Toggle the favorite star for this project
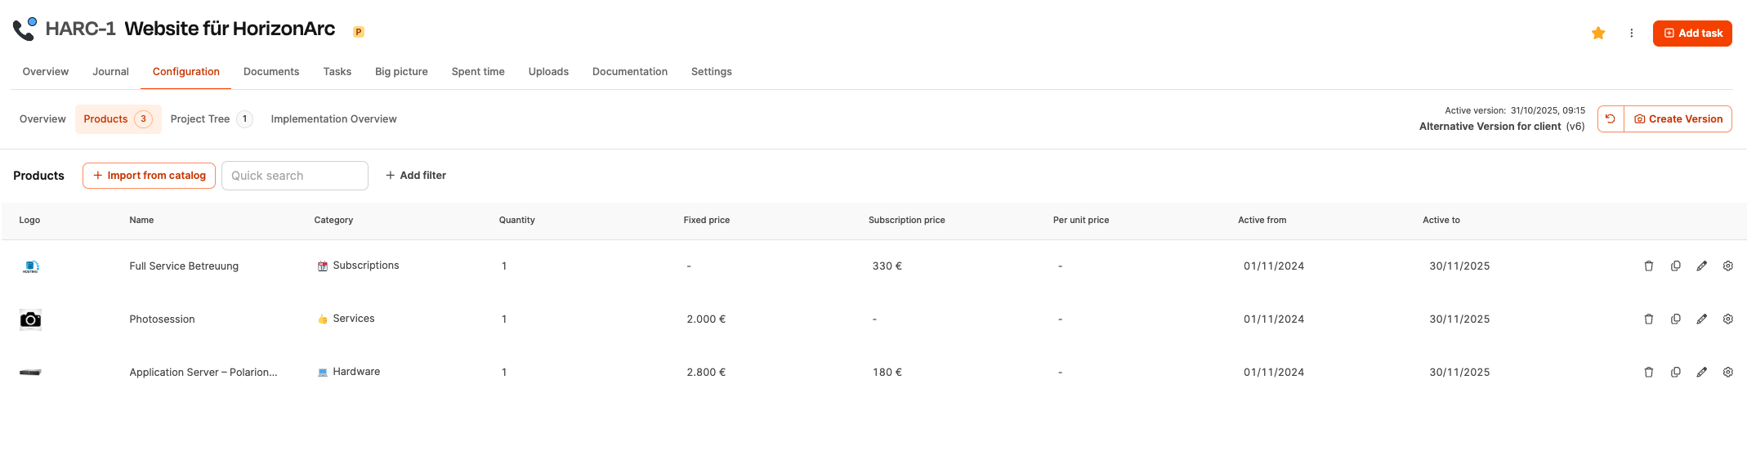1747x469 pixels. click(1598, 33)
